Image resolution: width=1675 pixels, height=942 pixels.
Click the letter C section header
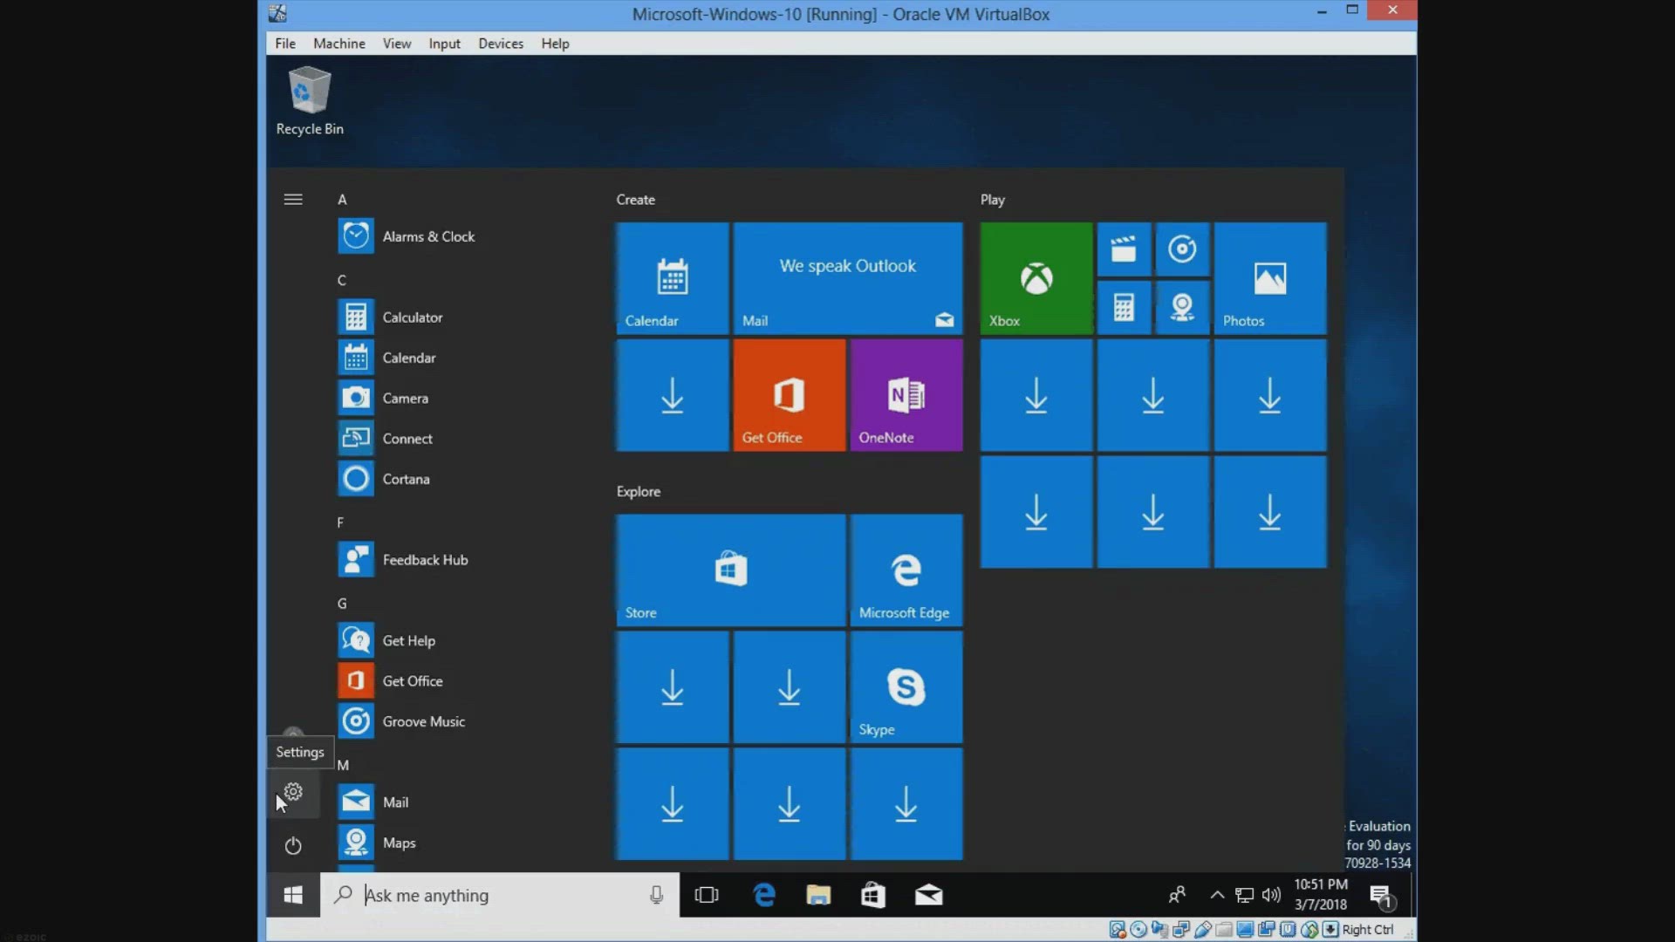342,280
